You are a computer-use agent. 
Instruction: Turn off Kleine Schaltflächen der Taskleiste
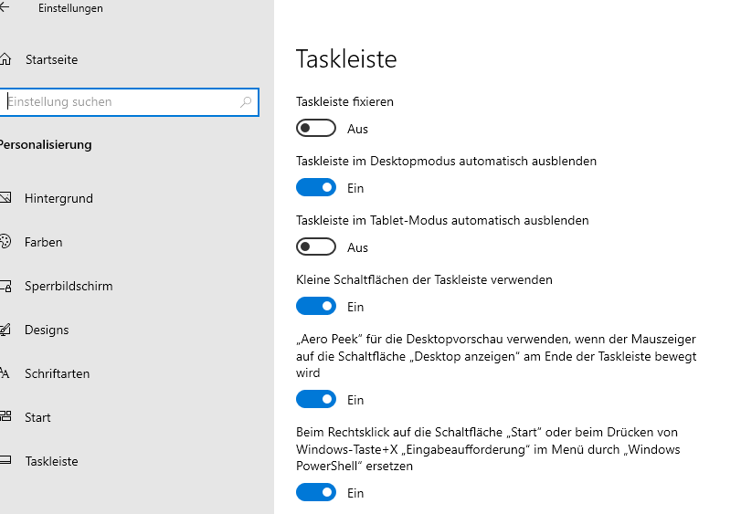coord(316,307)
